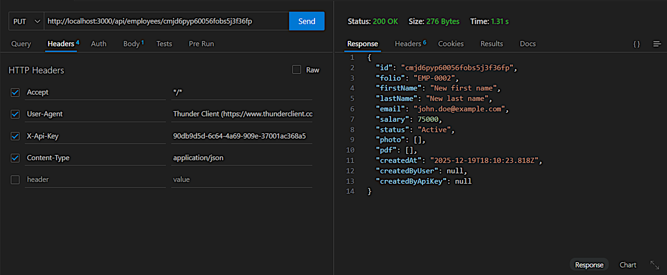667x275 pixels.
Task: Click the curly braces format icon
Action: click(637, 44)
